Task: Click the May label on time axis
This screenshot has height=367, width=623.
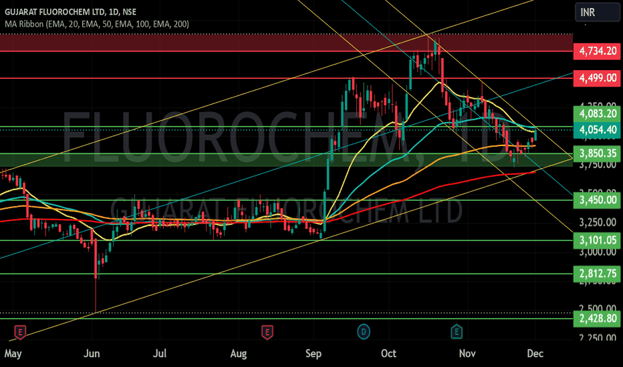Action: click(13, 354)
